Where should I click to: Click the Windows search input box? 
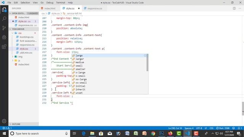[x=40, y=134]
